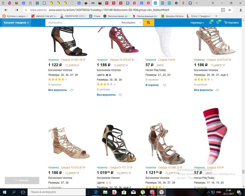Open Microsoft Edge from the taskbar
The width and height of the screenshot is (245, 196).
[x=95, y=192]
